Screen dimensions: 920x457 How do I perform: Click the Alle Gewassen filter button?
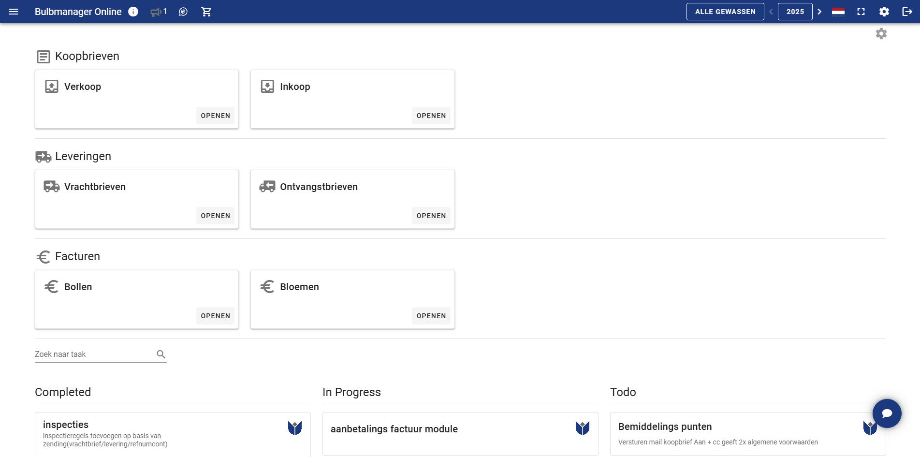(725, 12)
